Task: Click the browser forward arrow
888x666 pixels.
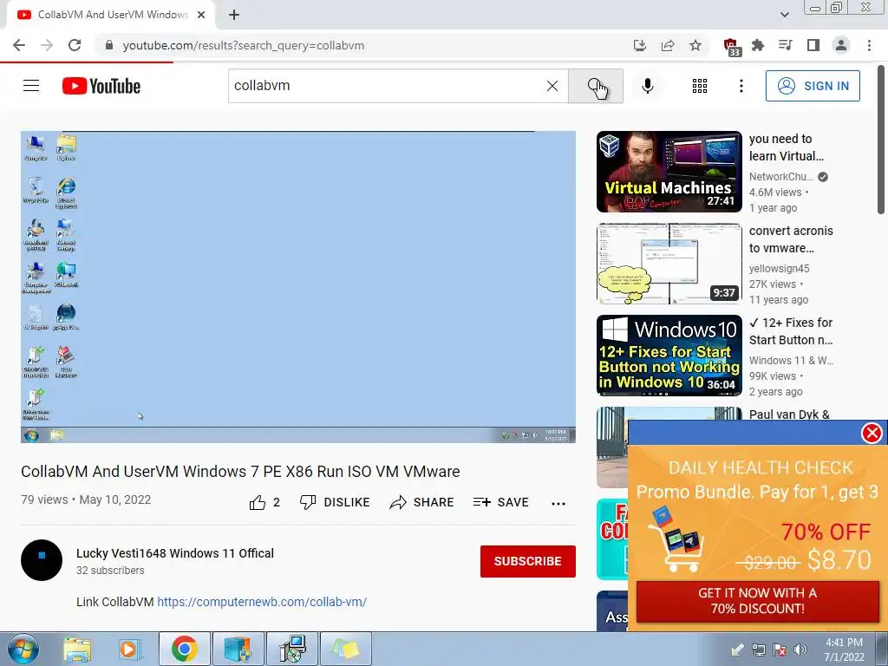Action: point(47,45)
